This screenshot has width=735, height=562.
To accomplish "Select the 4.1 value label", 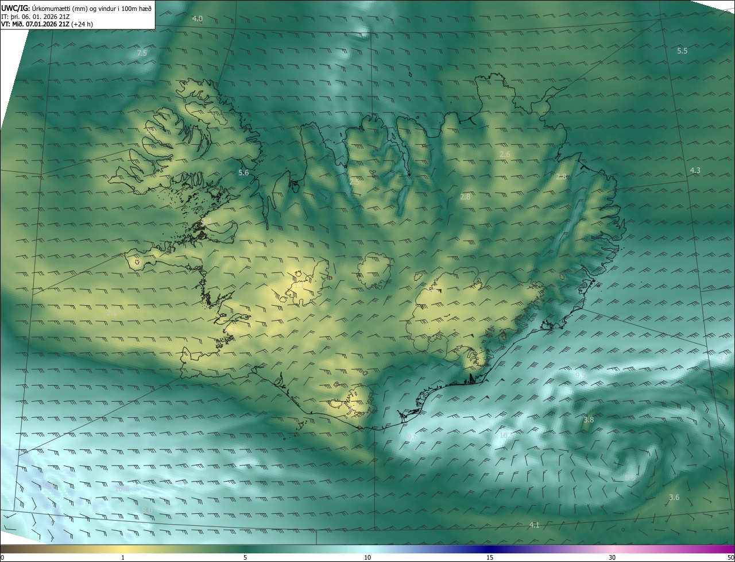I will tap(534, 525).
